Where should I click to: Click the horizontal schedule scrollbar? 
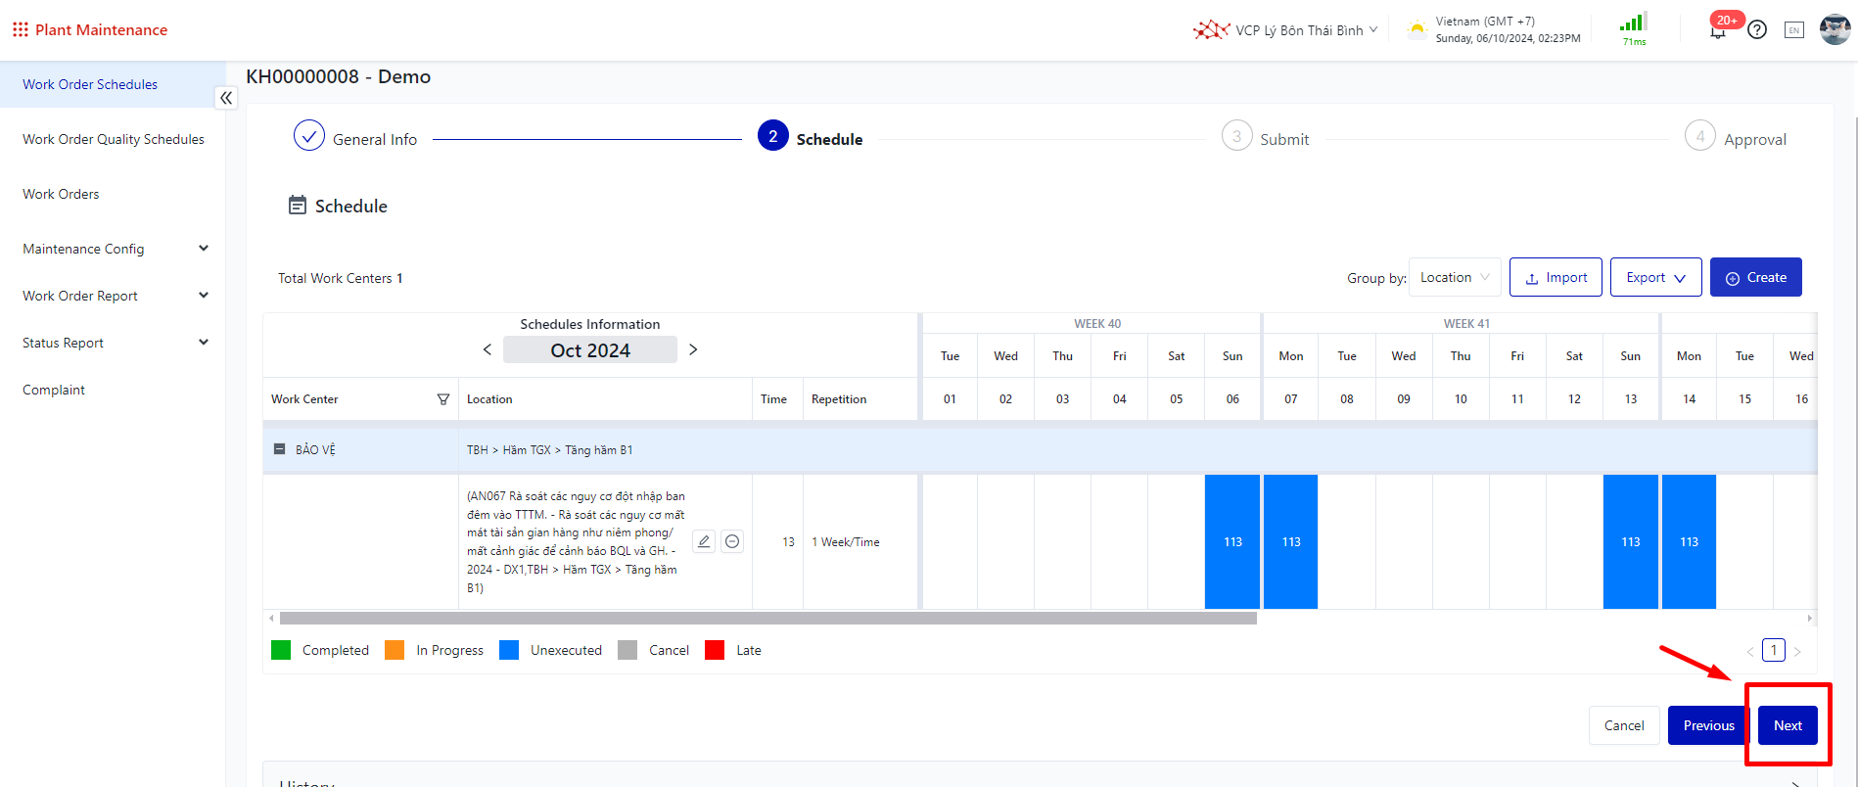(x=767, y=619)
